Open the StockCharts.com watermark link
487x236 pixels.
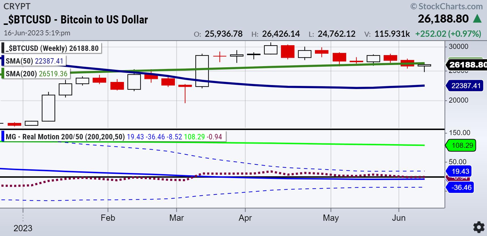click(x=450, y=6)
